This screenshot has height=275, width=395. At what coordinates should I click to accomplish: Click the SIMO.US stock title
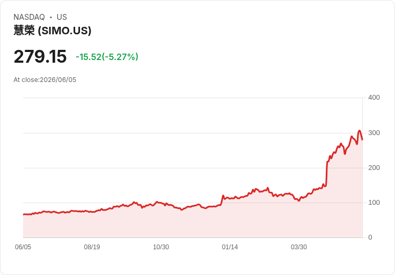[52, 31]
